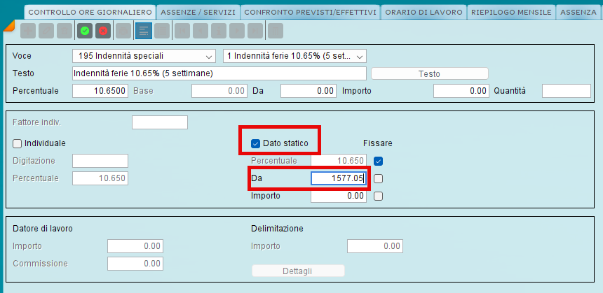Select the Assenza tab
Image resolution: width=603 pixels, height=293 pixels.
[x=579, y=12]
